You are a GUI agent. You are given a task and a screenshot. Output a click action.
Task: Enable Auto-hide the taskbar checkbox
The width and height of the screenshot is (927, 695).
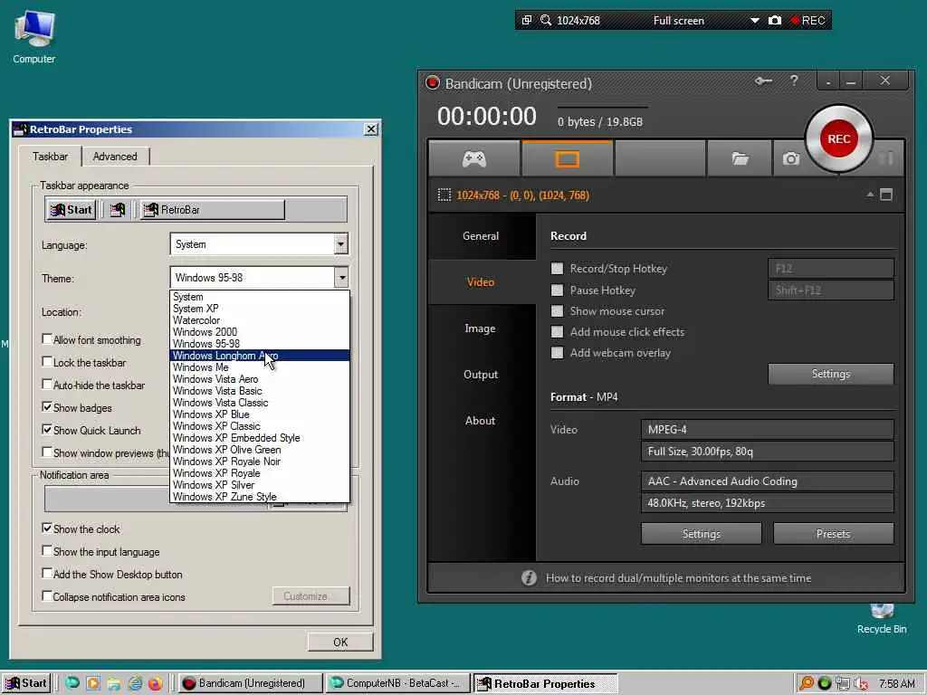[x=47, y=384]
